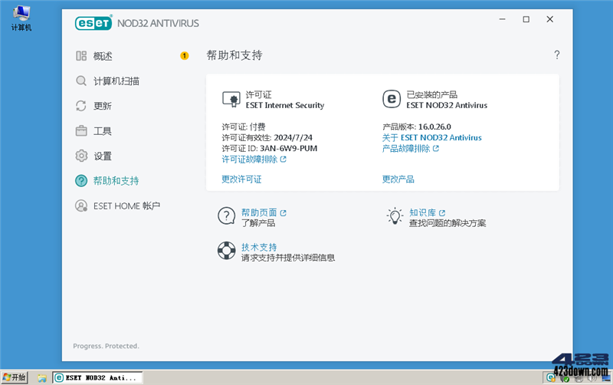The width and height of the screenshot is (613, 385).
Task: Click the 开始 Start button
Action: 15,377
